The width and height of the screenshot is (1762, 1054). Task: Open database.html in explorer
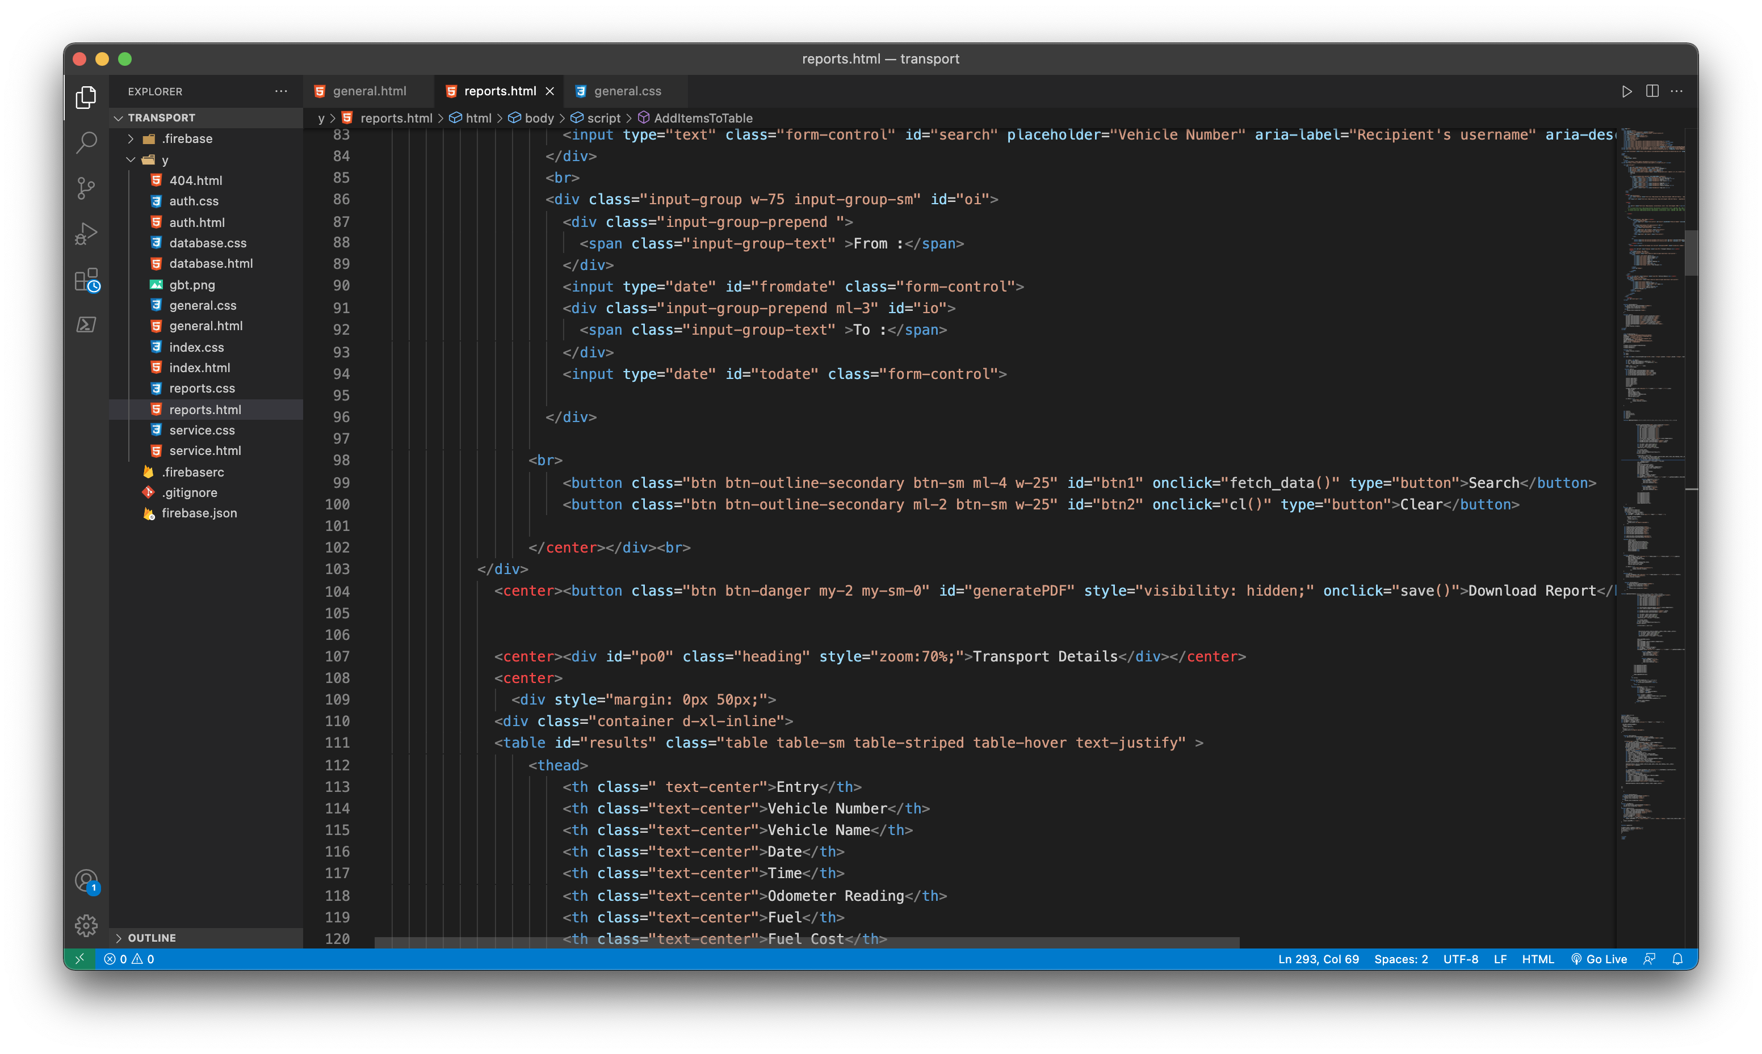tap(206, 263)
